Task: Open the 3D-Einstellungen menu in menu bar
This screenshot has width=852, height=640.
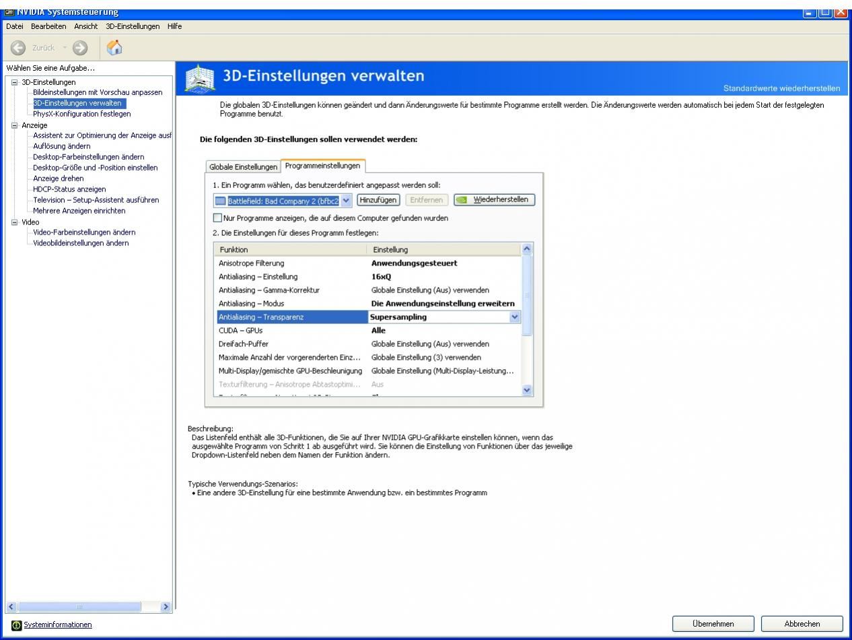Action: pyautogui.click(x=133, y=26)
